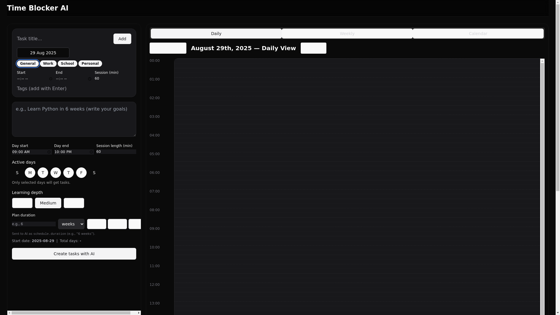
Task: Open the weeks duration unit dropdown
Action: click(71, 224)
